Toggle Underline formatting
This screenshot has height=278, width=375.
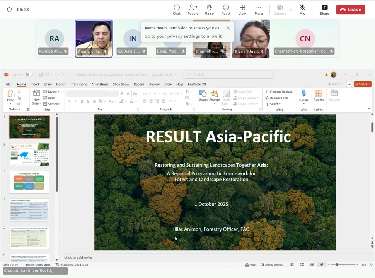82,101
